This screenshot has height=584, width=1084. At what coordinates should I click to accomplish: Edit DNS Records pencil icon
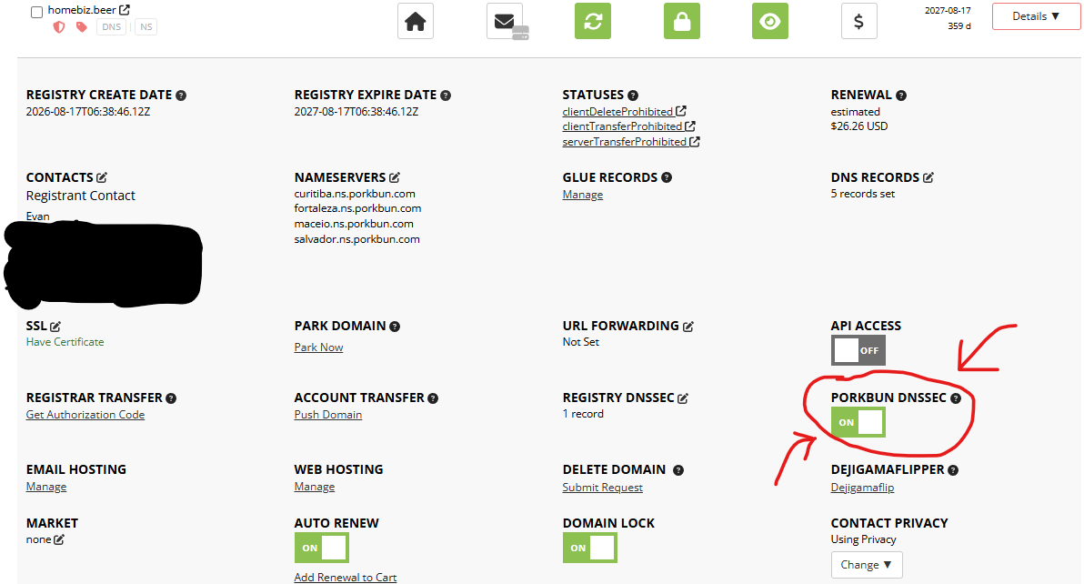coord(928,177)
